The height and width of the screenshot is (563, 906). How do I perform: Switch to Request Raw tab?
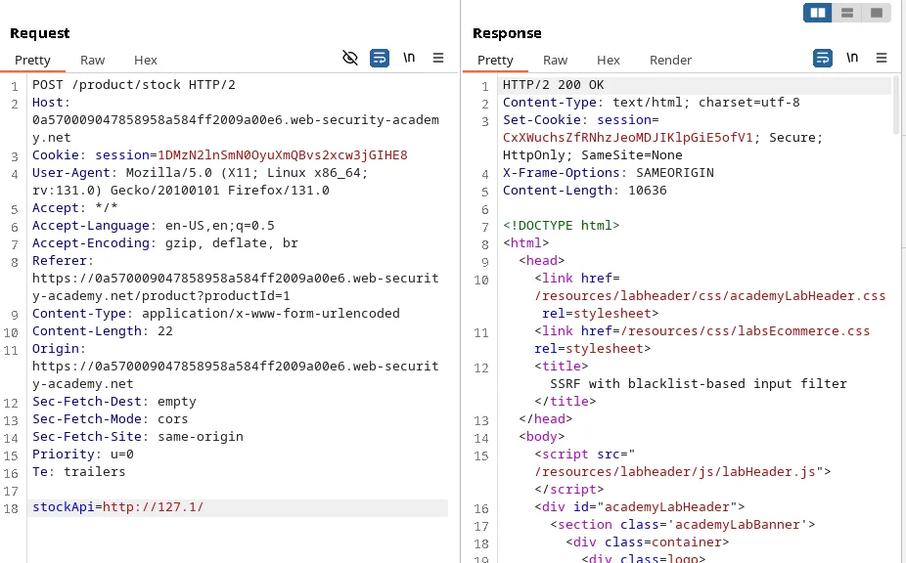[92, 60]
